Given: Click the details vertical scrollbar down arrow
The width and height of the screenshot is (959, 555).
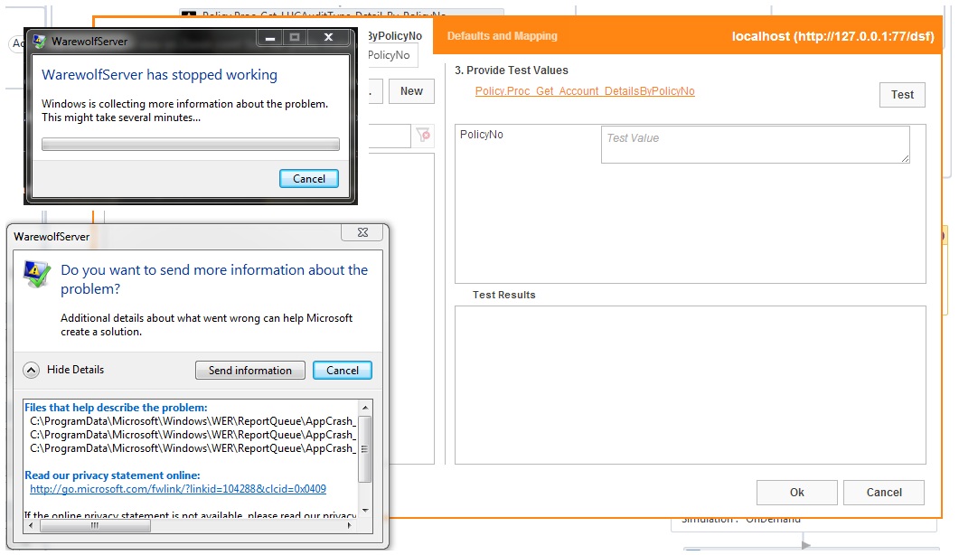Looking at the screenshot, I should coord(364,510).
